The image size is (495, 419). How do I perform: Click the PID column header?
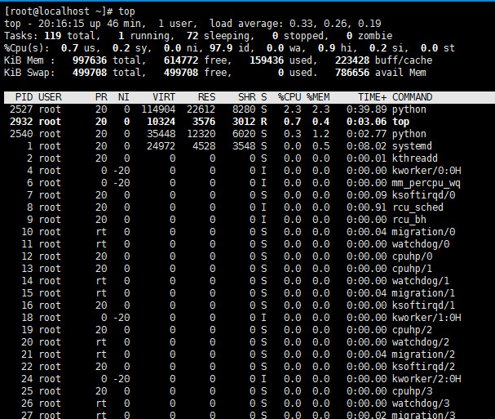24,97
